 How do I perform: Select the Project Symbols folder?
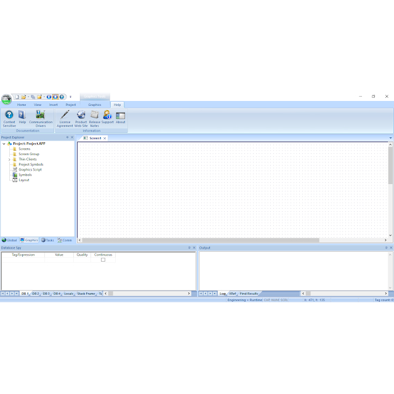coord(31,164)
